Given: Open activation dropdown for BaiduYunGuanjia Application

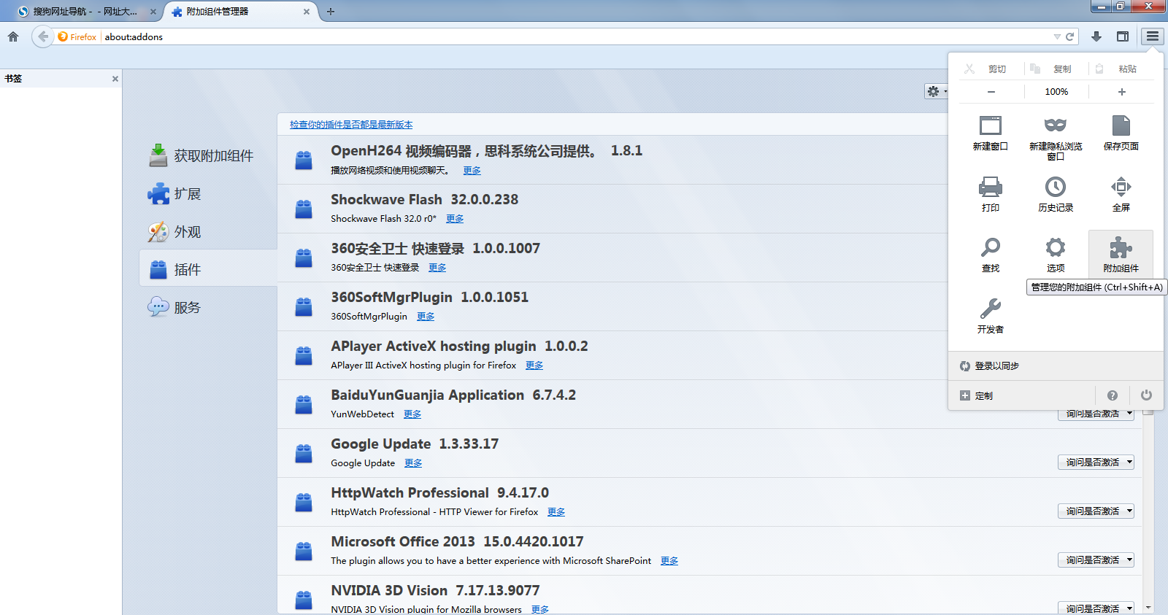Looking at the screenshot, I should 1096,414.
